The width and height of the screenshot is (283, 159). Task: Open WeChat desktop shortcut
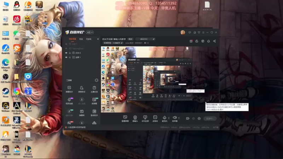point(17,35)
